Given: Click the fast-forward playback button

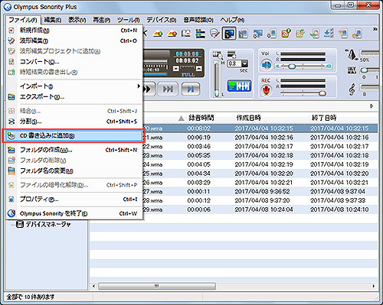Looking at the screenshot, I should [149, 89].
